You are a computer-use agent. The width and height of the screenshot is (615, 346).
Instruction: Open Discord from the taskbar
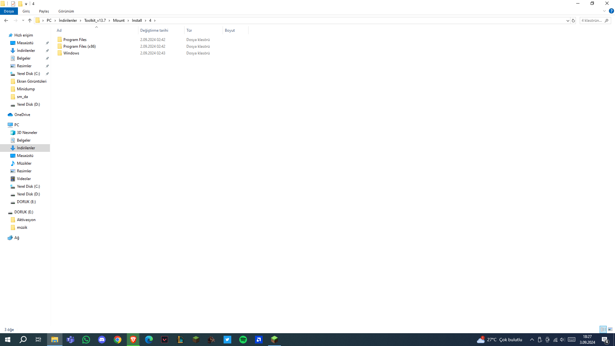point(102,340)
